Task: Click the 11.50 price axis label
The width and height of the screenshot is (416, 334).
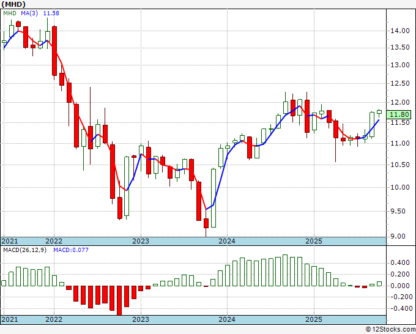Action: pyautogui.click(x=400, y=122)
